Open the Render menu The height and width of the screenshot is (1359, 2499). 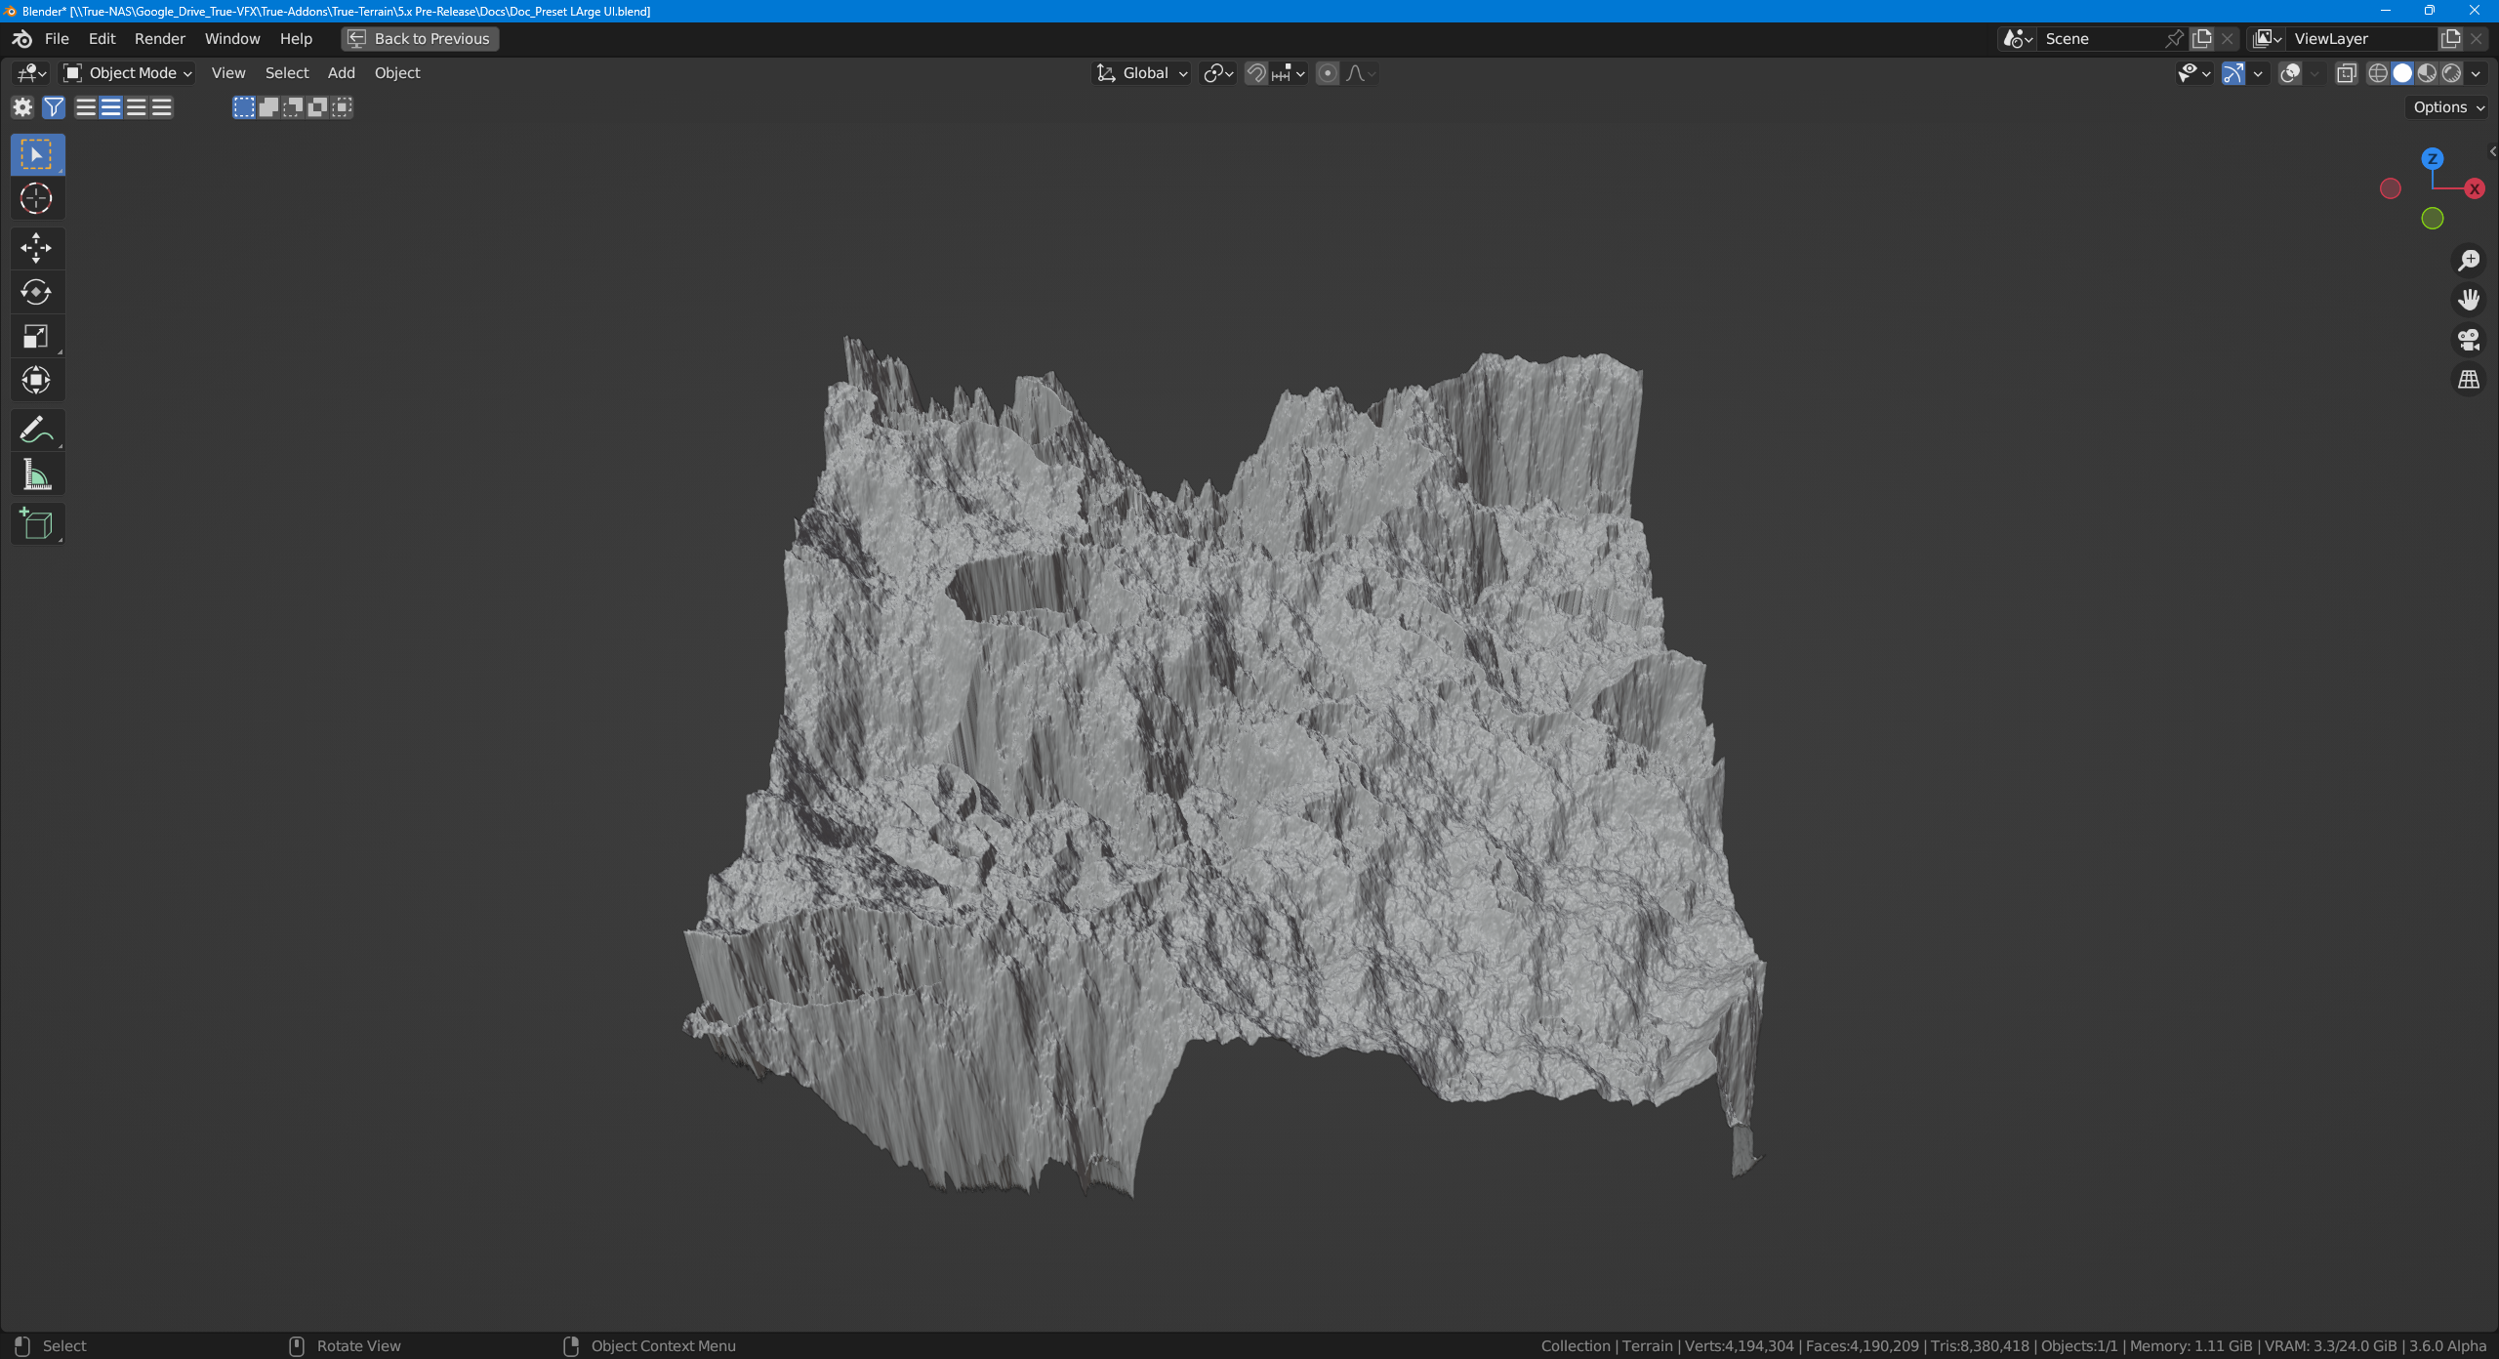(159, 38)
